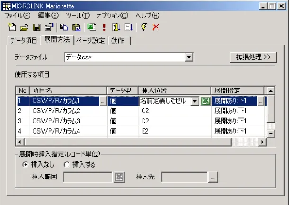Click the list with blue arrow icon
The image size is (289, 205).
coord(129,27)
